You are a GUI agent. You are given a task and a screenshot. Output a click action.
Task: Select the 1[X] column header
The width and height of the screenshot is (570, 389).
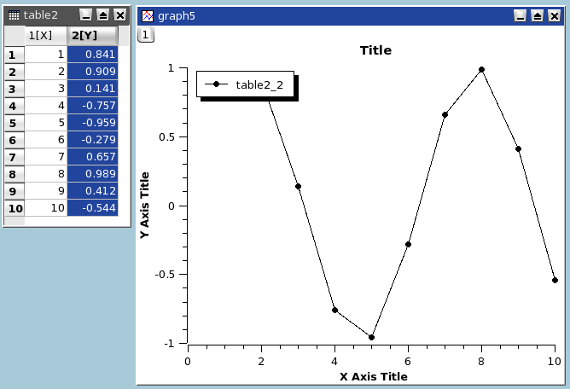pyautogui.click(x=41, y=36)
